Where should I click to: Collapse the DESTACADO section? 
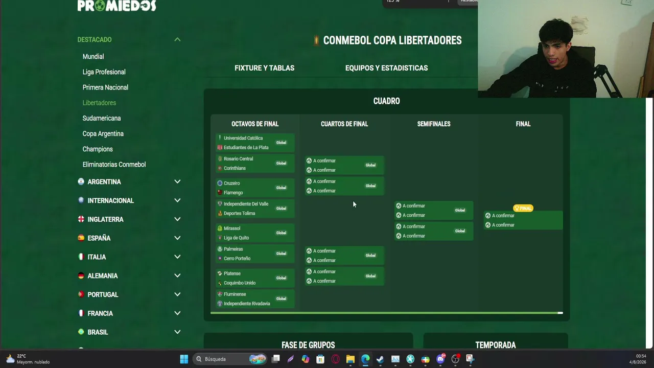(177, 39)
